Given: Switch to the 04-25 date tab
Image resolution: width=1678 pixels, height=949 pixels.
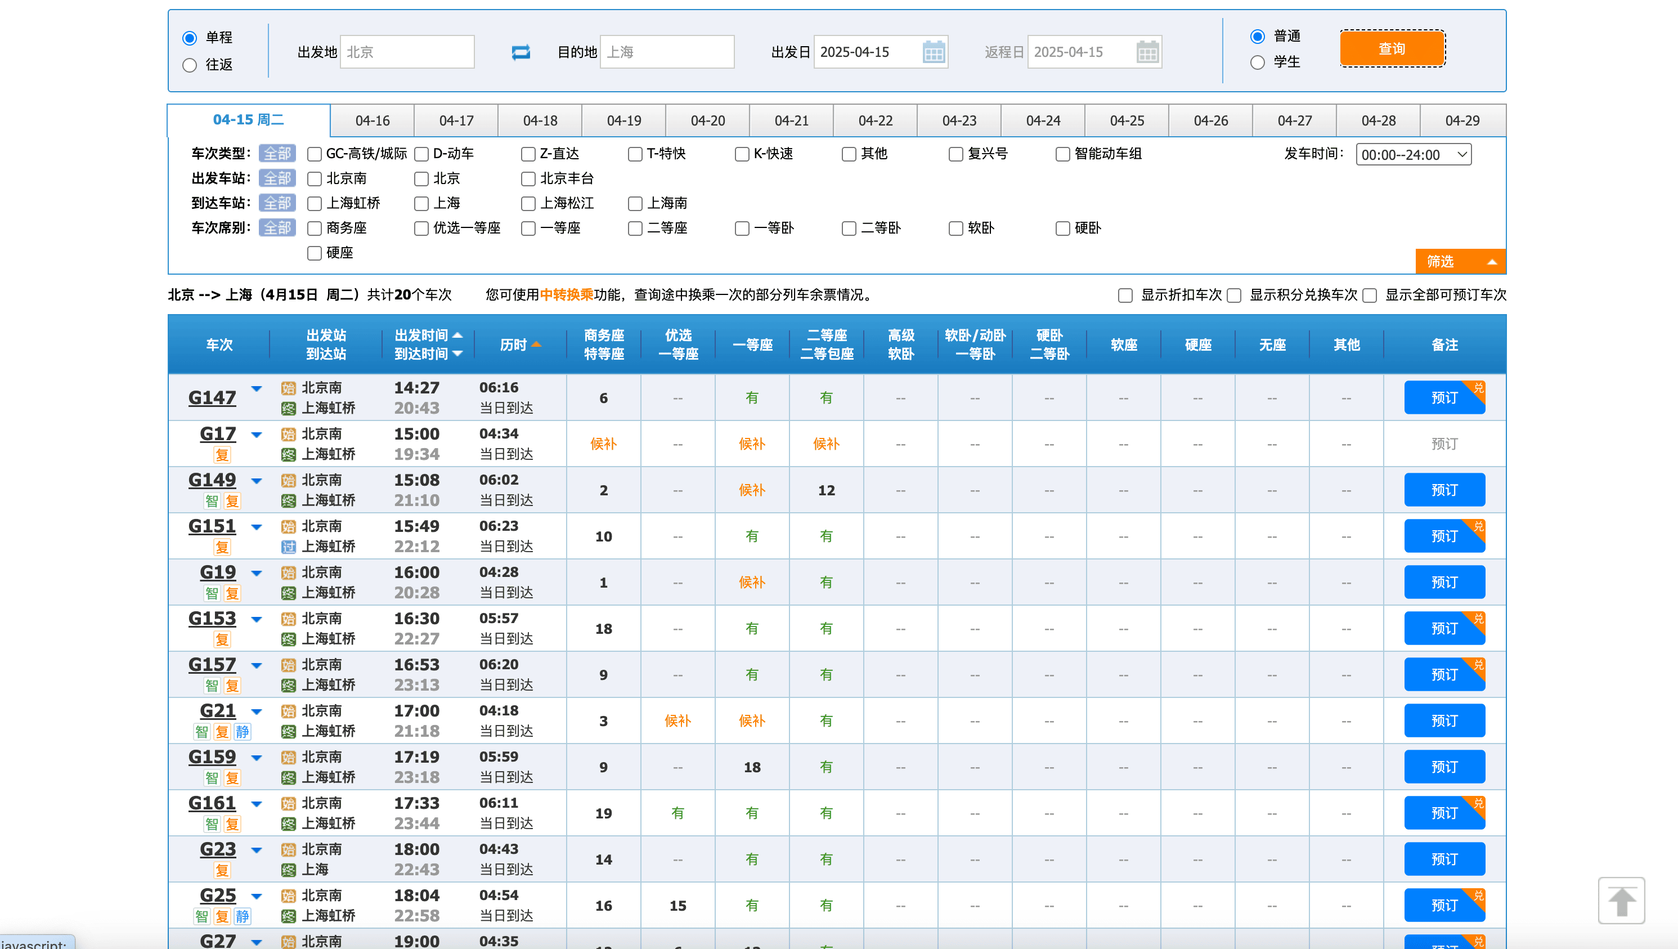Looking at the screenshot, I should pos(1127,120).
